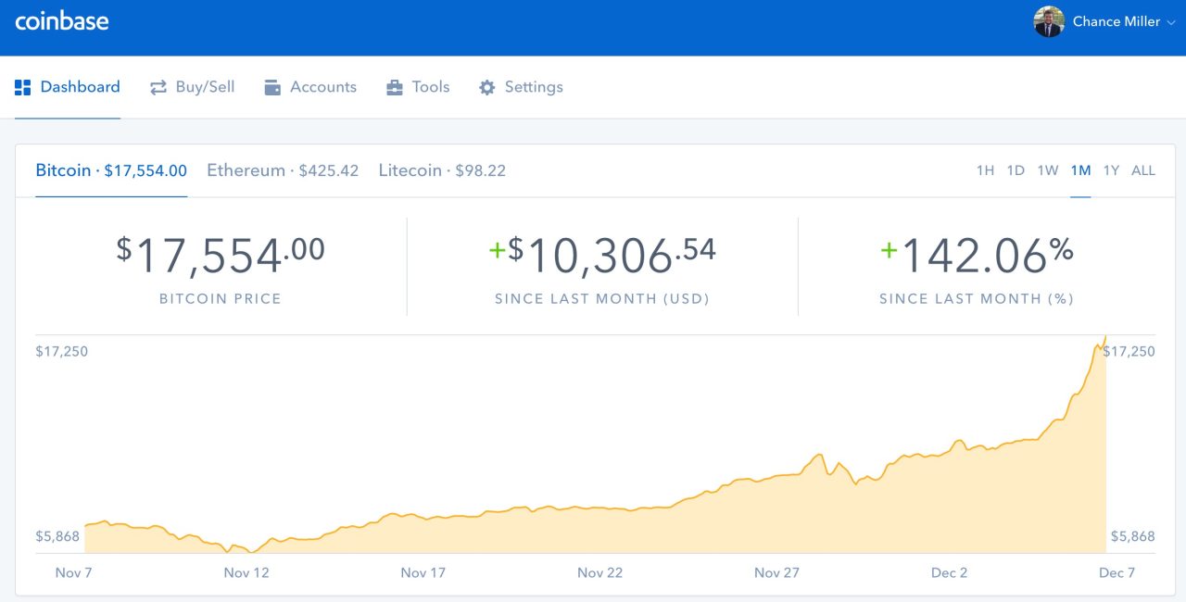1186x602 pixels.
Task: Click the Buy/Sell arrows icon
Action: 158,88
